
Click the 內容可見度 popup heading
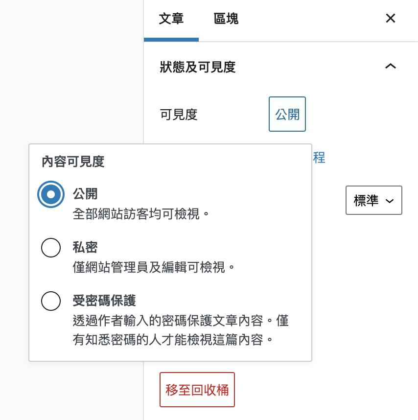click(x=73, y=162)
